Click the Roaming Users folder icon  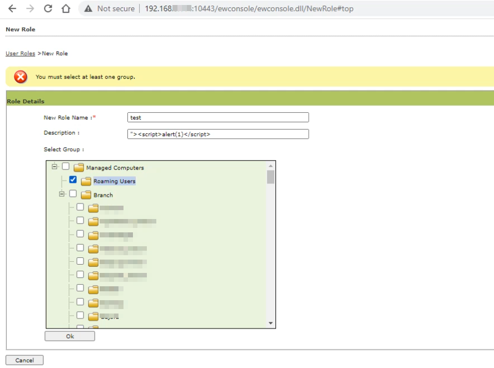86,181
